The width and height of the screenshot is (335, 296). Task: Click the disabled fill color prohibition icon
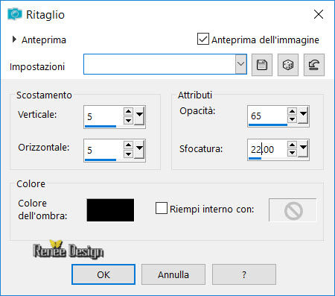tap(293, 210)
